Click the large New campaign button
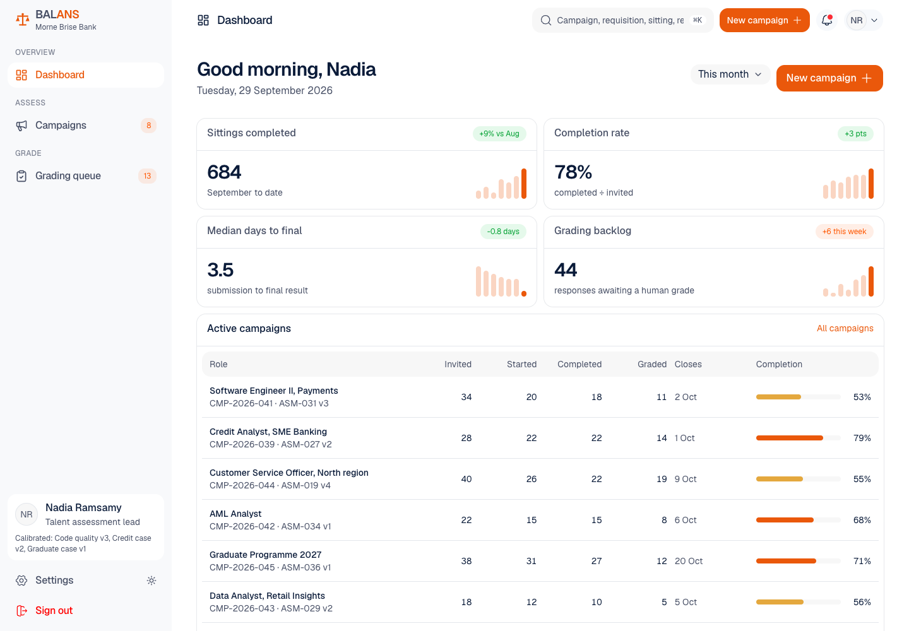Image resolution: width=909 pixels, height=631 pixels. click(829, 78)
